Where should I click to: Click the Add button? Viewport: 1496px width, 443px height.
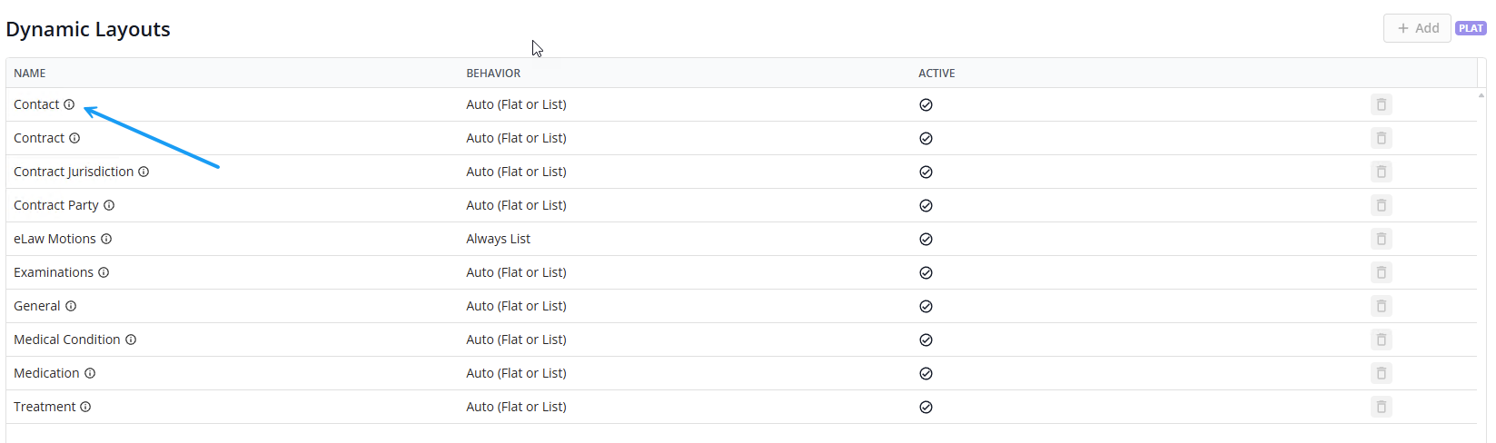(1417, 28)
